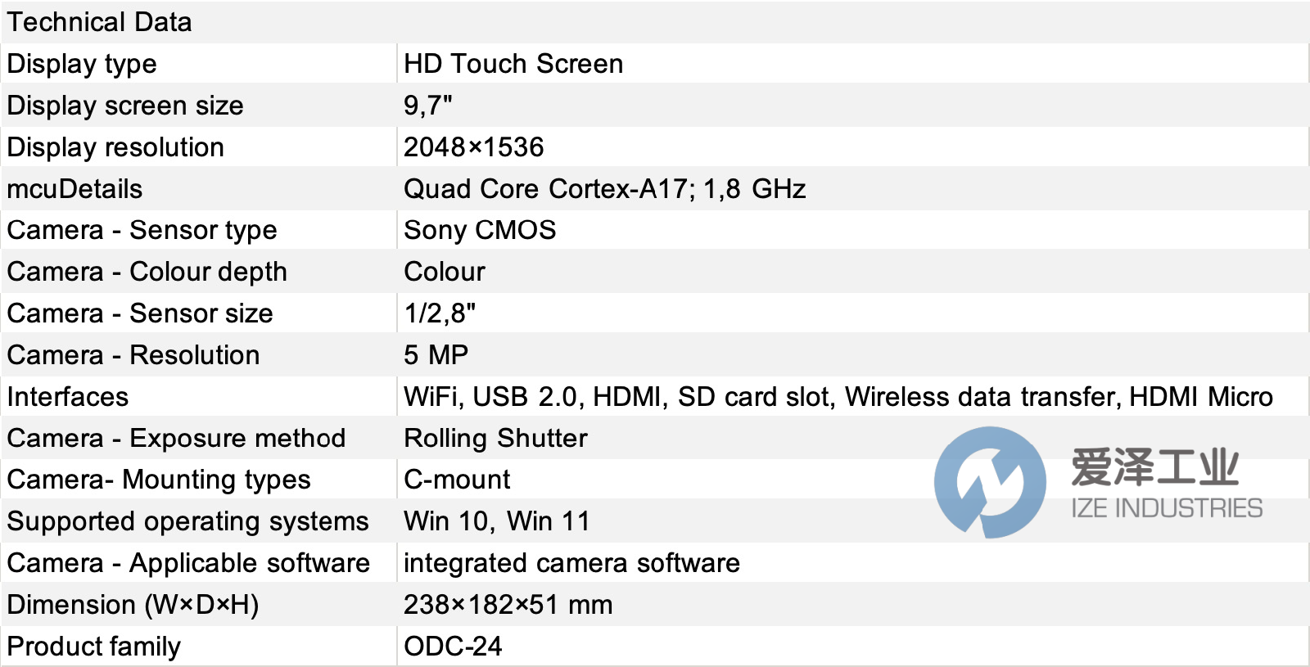
Task: Click the 1/2,8" sensor size value
Action: 440,313
